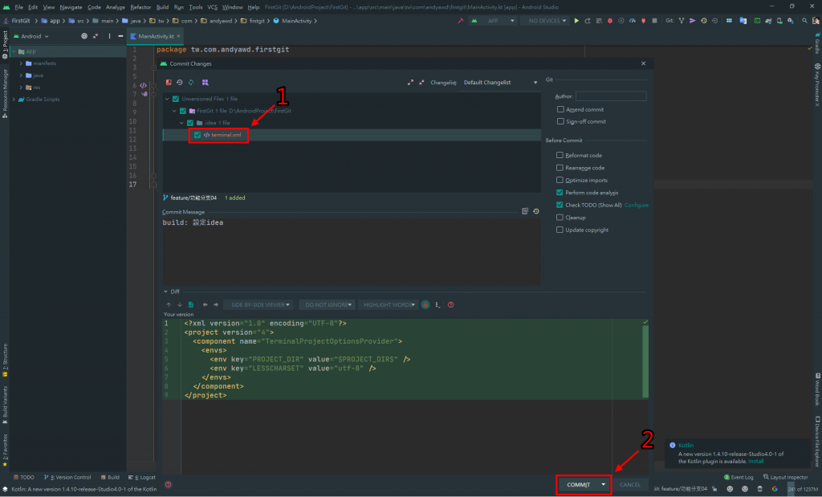
Task: Open the Refactor menu
Action: tap(140, 7)
